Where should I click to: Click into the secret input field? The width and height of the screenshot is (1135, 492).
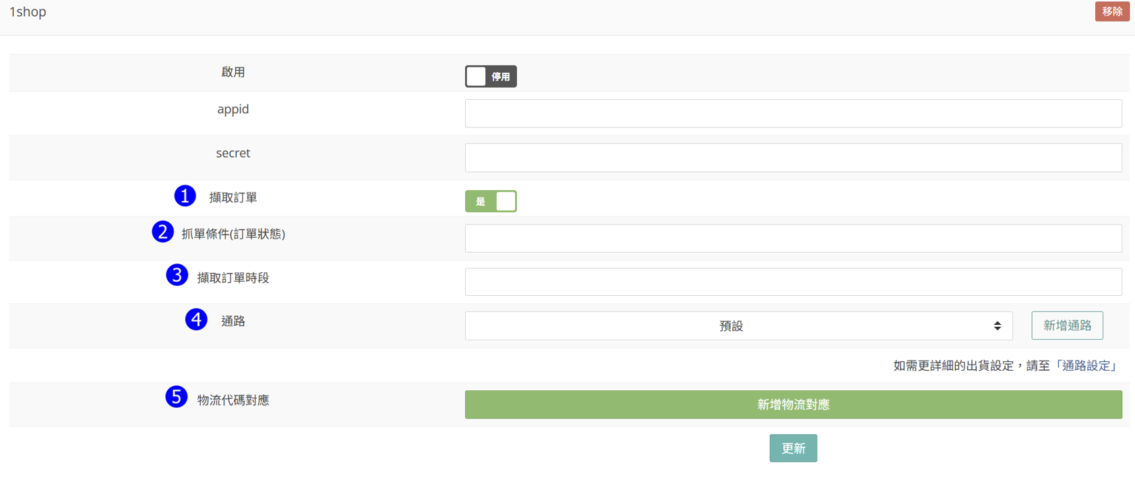[x=793, y=158]
